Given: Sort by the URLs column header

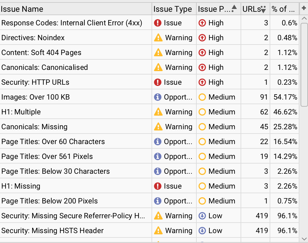Looking at the screenshot, I should click(x=252, y=9).
